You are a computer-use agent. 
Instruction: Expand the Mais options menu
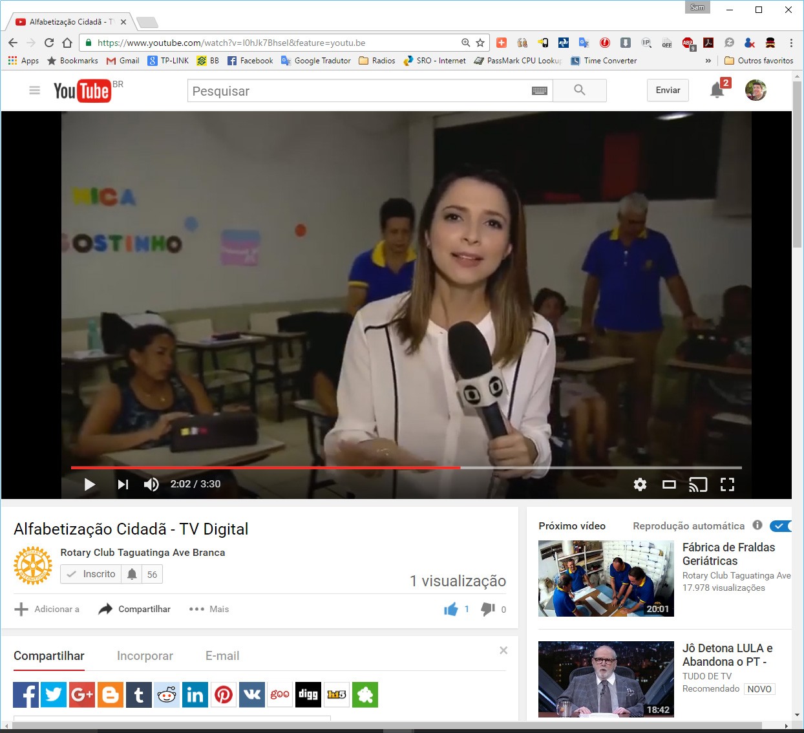pyautogui.click(x=209, y=609)
